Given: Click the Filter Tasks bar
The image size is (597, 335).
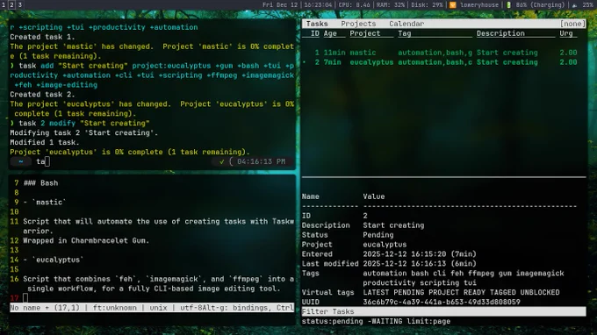Looking at the screenshot, I should [444, 311].
